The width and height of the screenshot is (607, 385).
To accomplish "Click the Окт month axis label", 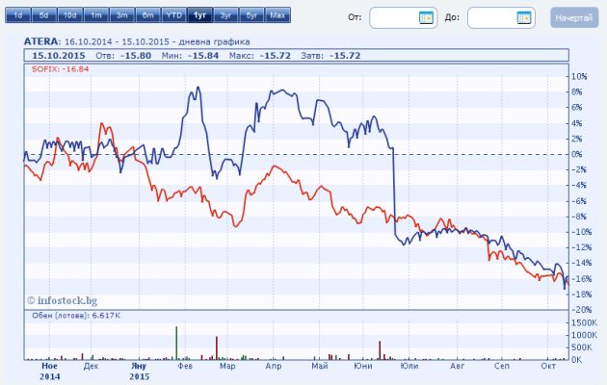I will point(548,366).
